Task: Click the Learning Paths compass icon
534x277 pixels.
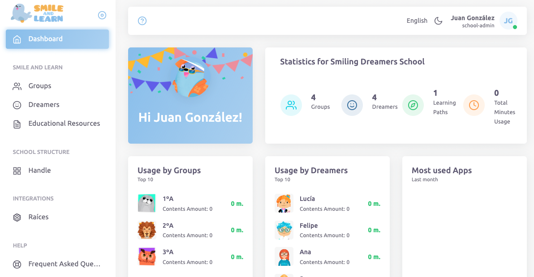Action: pos(413,105)
